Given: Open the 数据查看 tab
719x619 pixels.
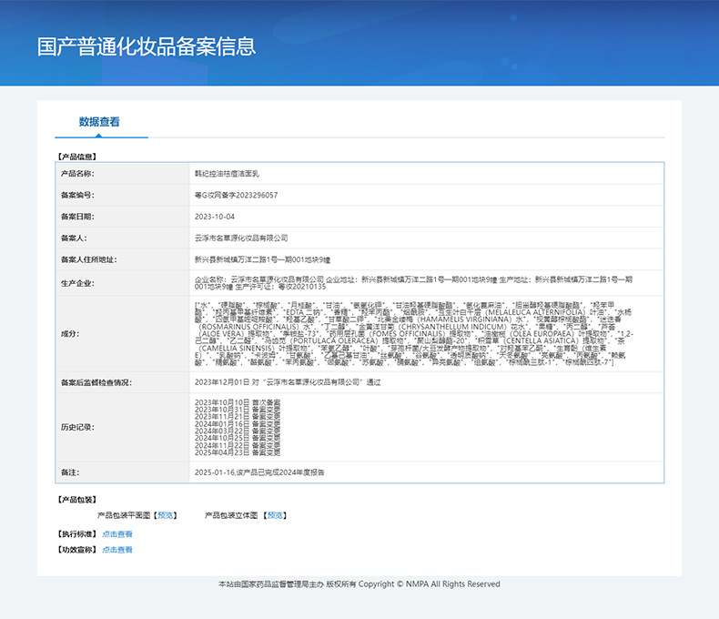Looking at the screenshot, I should coord(99,122).
